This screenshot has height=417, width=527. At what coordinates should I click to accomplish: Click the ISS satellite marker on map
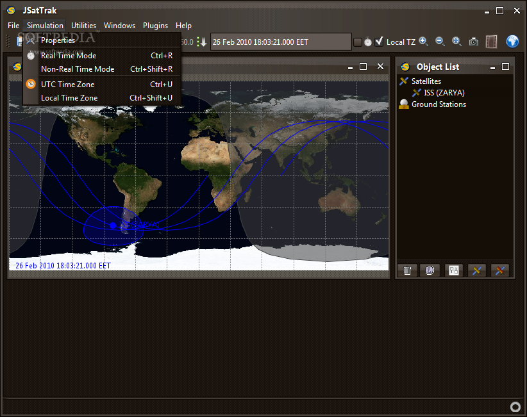[x=113, y=225]
